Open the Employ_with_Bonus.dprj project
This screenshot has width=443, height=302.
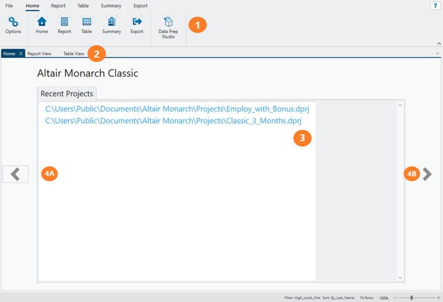(177, 109)
